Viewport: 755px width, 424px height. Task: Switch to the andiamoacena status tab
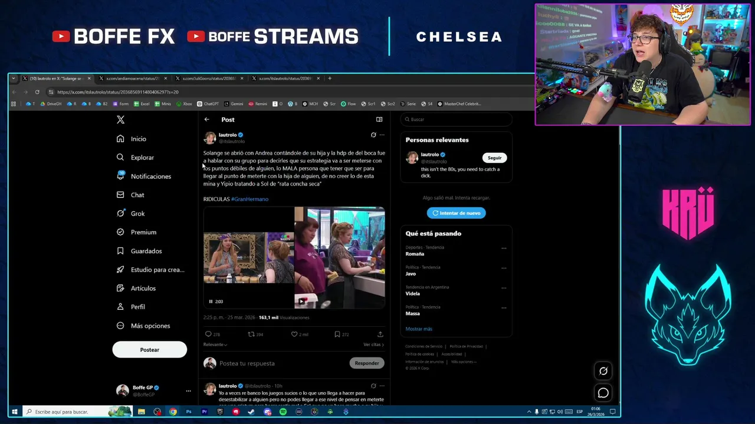coord(133,78)
